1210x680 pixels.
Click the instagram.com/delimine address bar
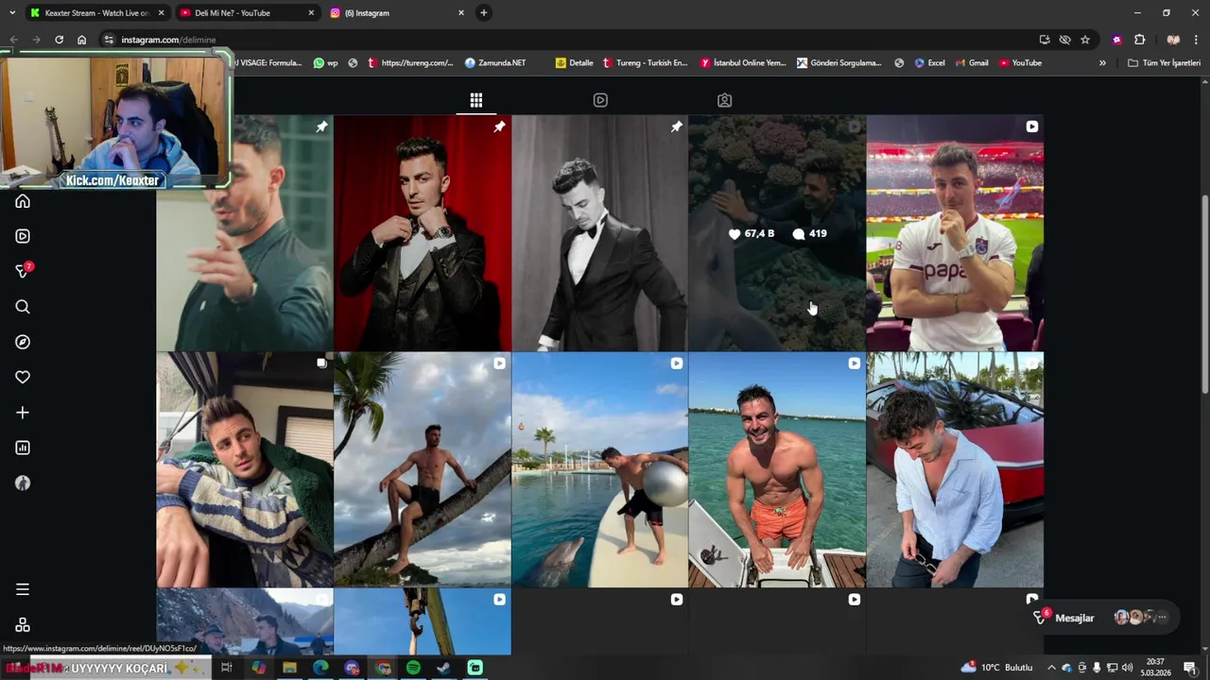pyautogui.click(x=567, y=40)
